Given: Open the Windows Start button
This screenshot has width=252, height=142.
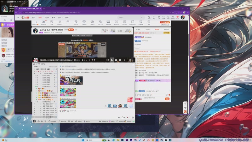Looking at the screenshot, I should pos(83,140).
